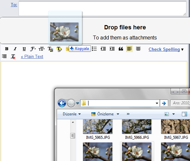Increase indent with indent icon
This screenshot has width=190, height=161.
pyautogui.click(x=112, y=49)
